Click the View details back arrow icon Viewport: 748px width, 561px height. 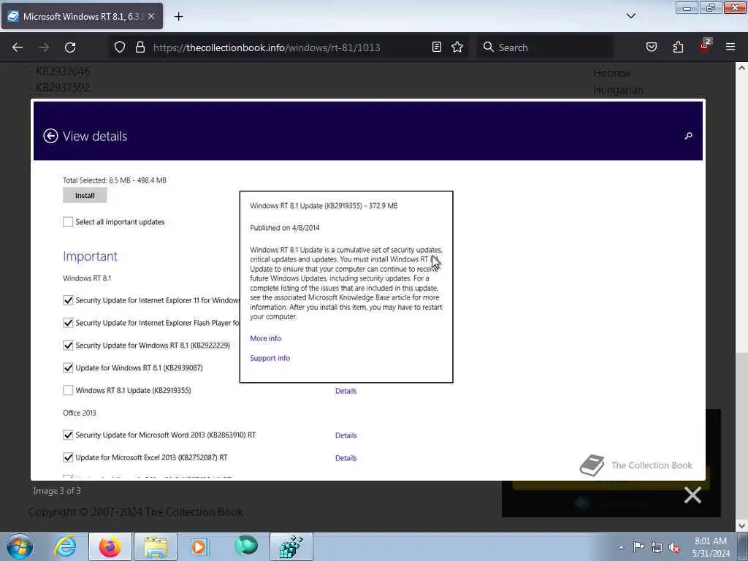[x=50, y=136]
